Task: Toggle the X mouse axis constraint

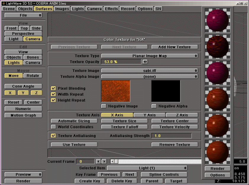Action: (x=10, y=93)
